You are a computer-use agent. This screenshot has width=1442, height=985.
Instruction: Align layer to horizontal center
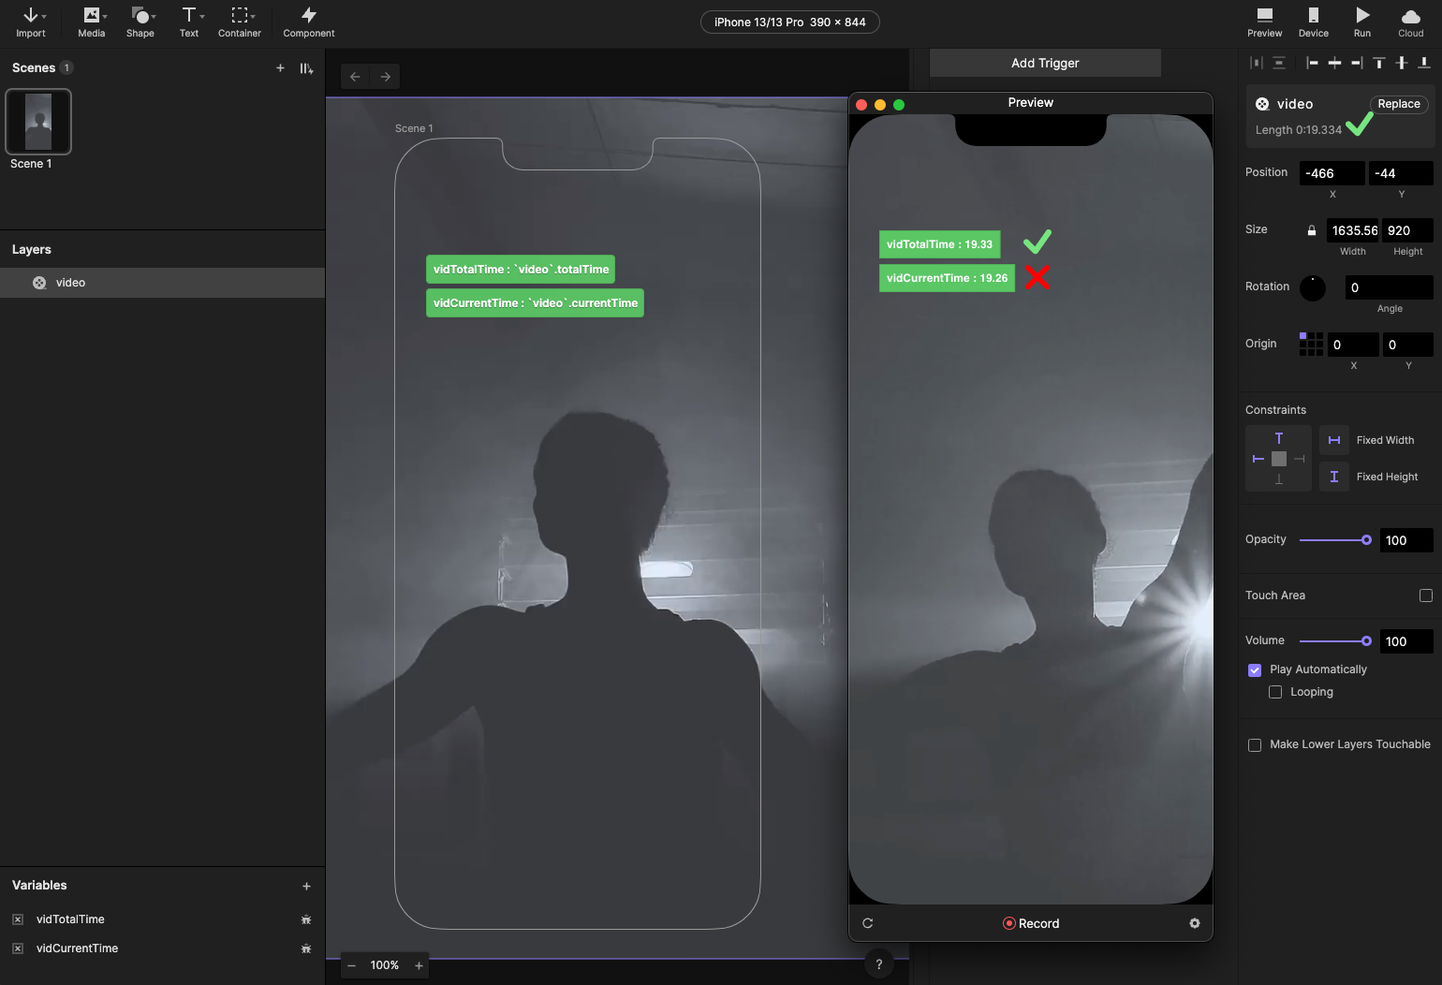pyautogui.click(x=1334, y=63)
